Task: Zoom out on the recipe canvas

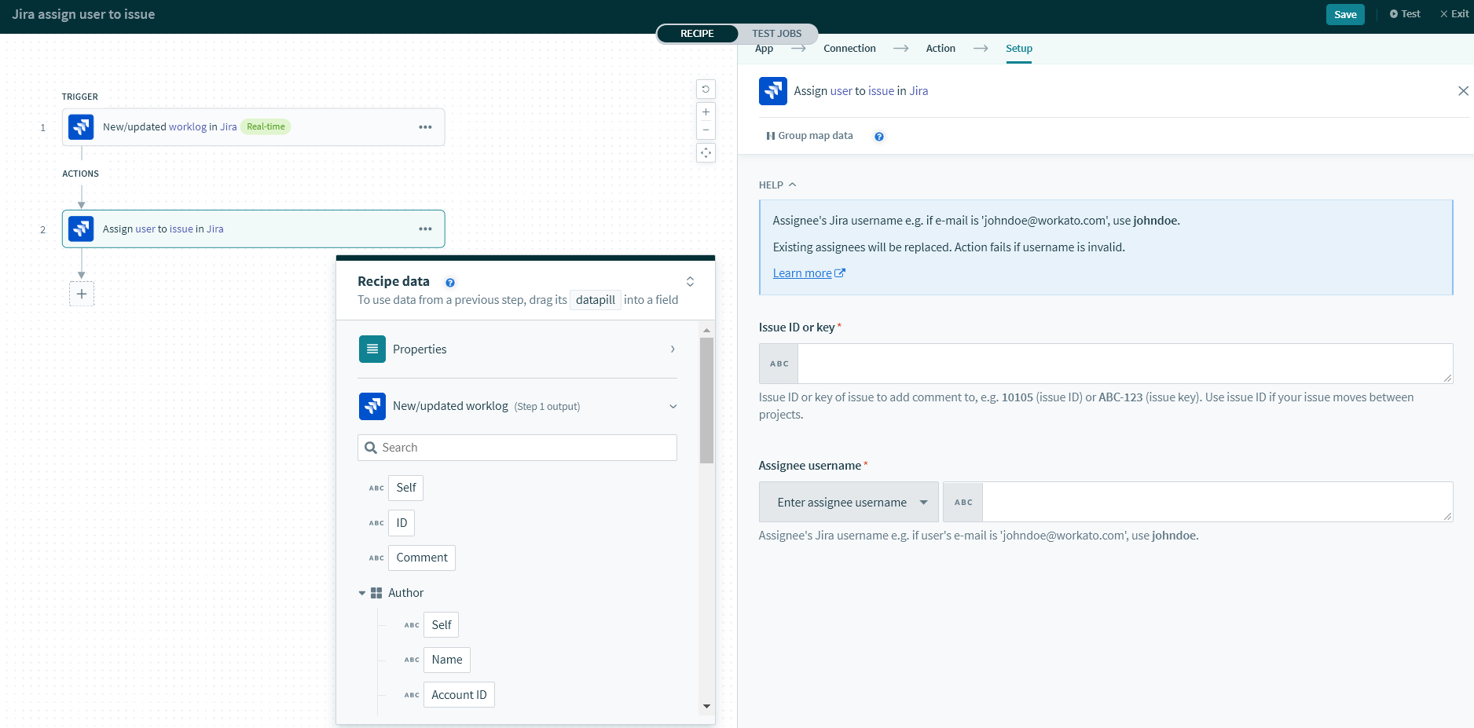Action: point(706,130)
